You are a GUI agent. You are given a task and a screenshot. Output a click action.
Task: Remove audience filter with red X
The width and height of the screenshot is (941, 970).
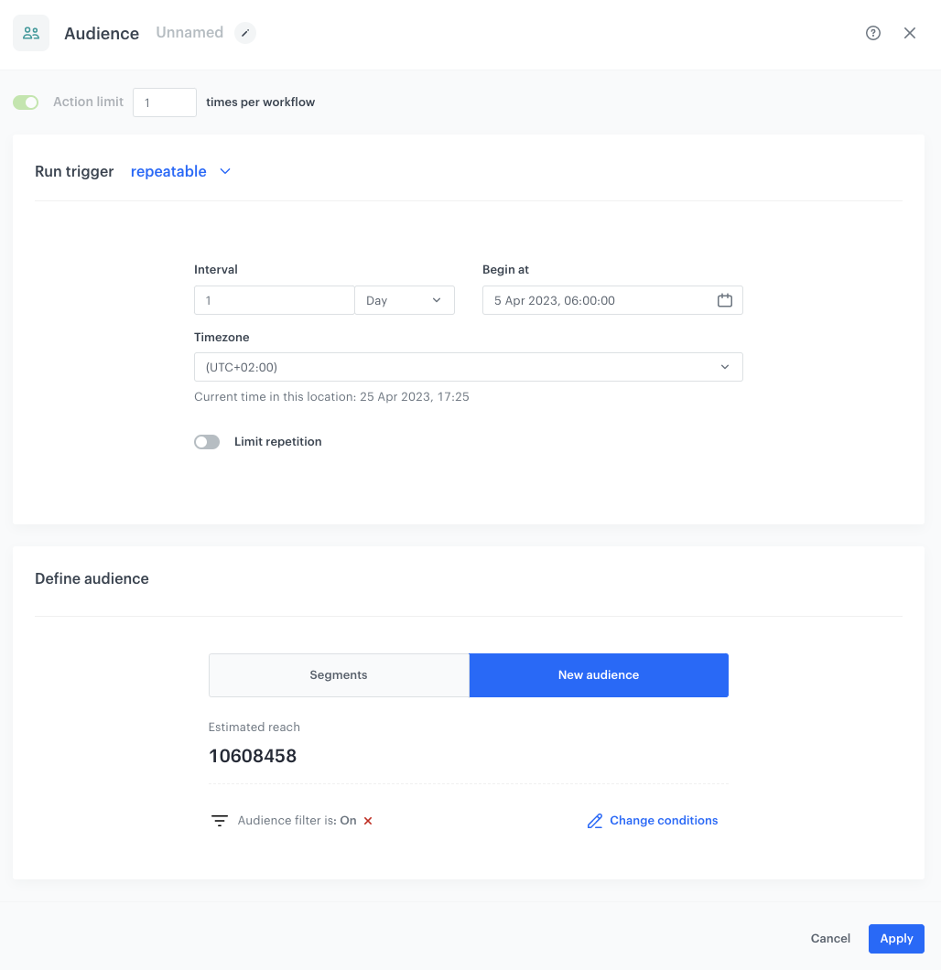(368, 821)
